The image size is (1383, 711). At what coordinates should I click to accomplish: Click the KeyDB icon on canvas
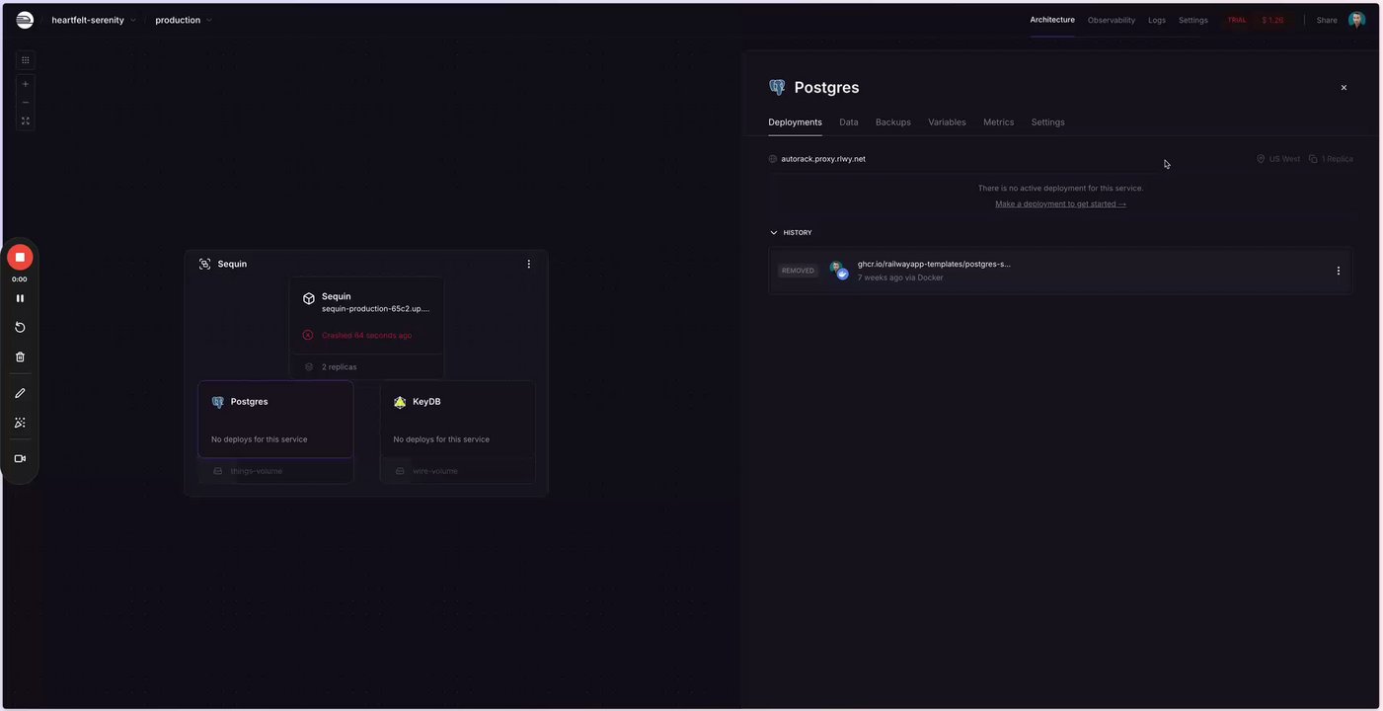coord(400,402)
